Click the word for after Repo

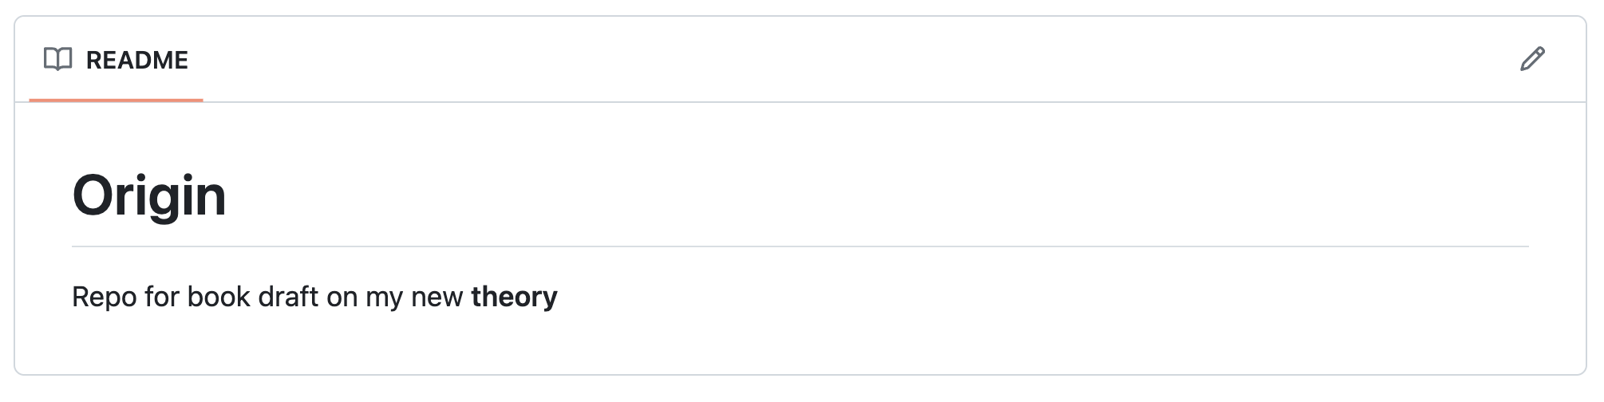pos(162,297)
